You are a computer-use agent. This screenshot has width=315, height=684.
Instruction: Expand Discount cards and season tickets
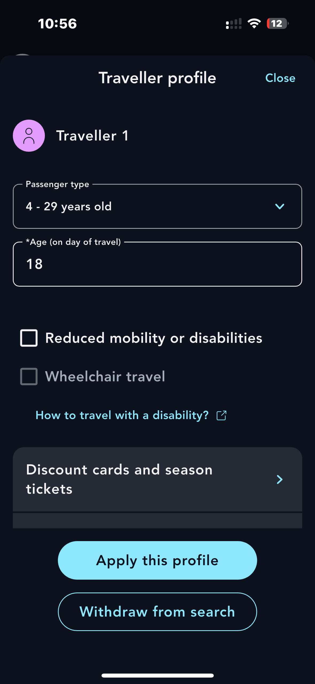coord(157,479)
